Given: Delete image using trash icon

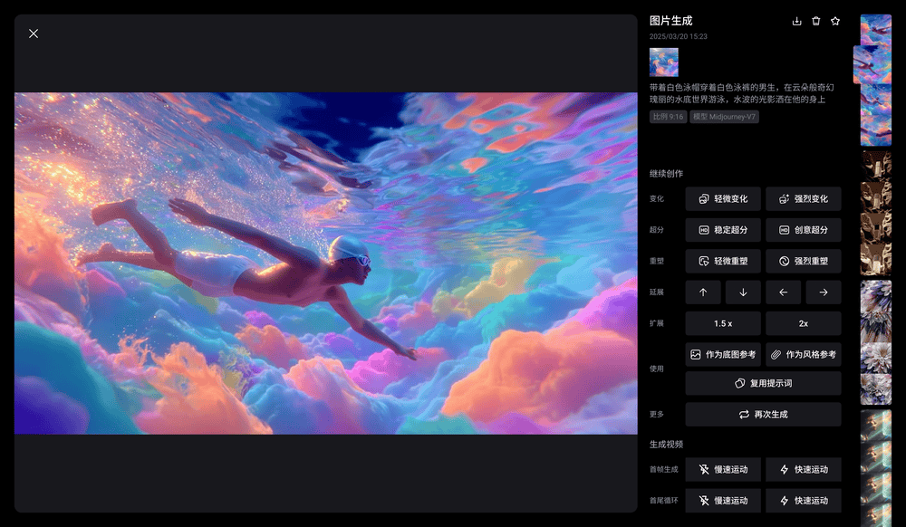Looking at the screenshot, I should point(815,21).
